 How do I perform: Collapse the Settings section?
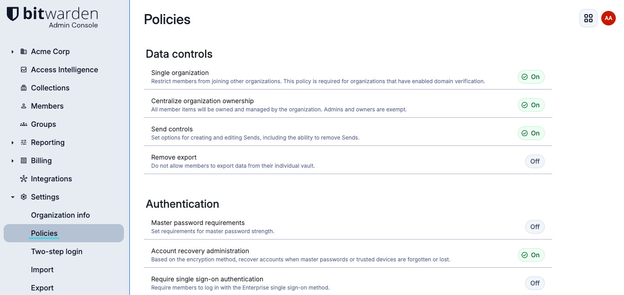(12, 197)
